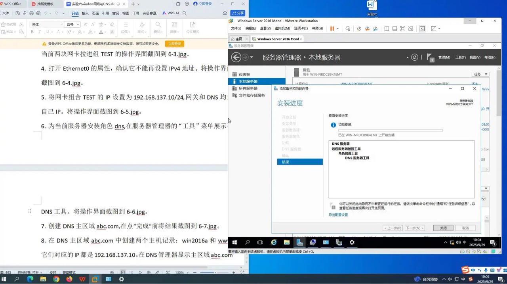The width and height of the screenshot is (507, 284).
Task: Open the dropdown next to VMware pause button
Action: point(337,29)
